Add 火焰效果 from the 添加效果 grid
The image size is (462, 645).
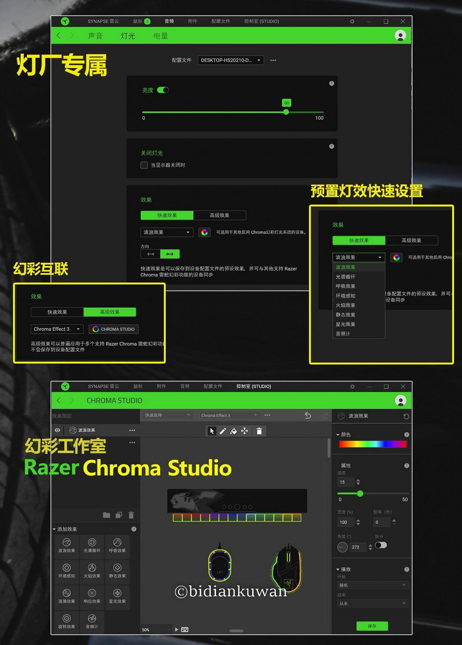point(92,571)
